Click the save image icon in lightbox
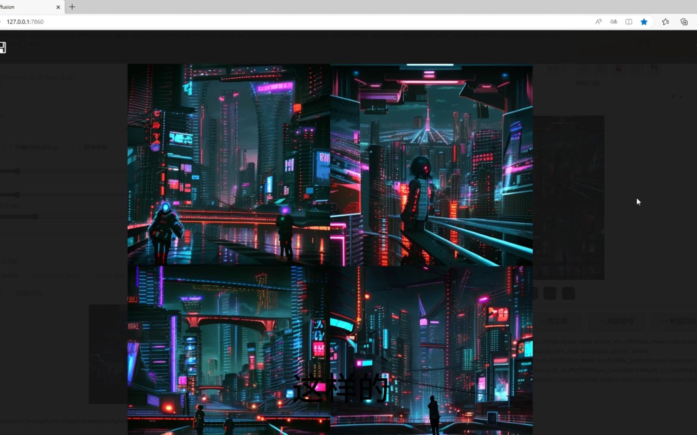The width and height of the screenshot is (697, 435). (3, 48)
